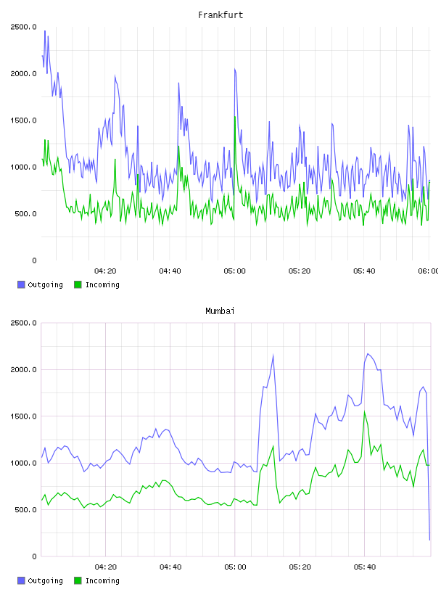Click the 1500.0 value on Frankfurt y-axis

(24, 120)
